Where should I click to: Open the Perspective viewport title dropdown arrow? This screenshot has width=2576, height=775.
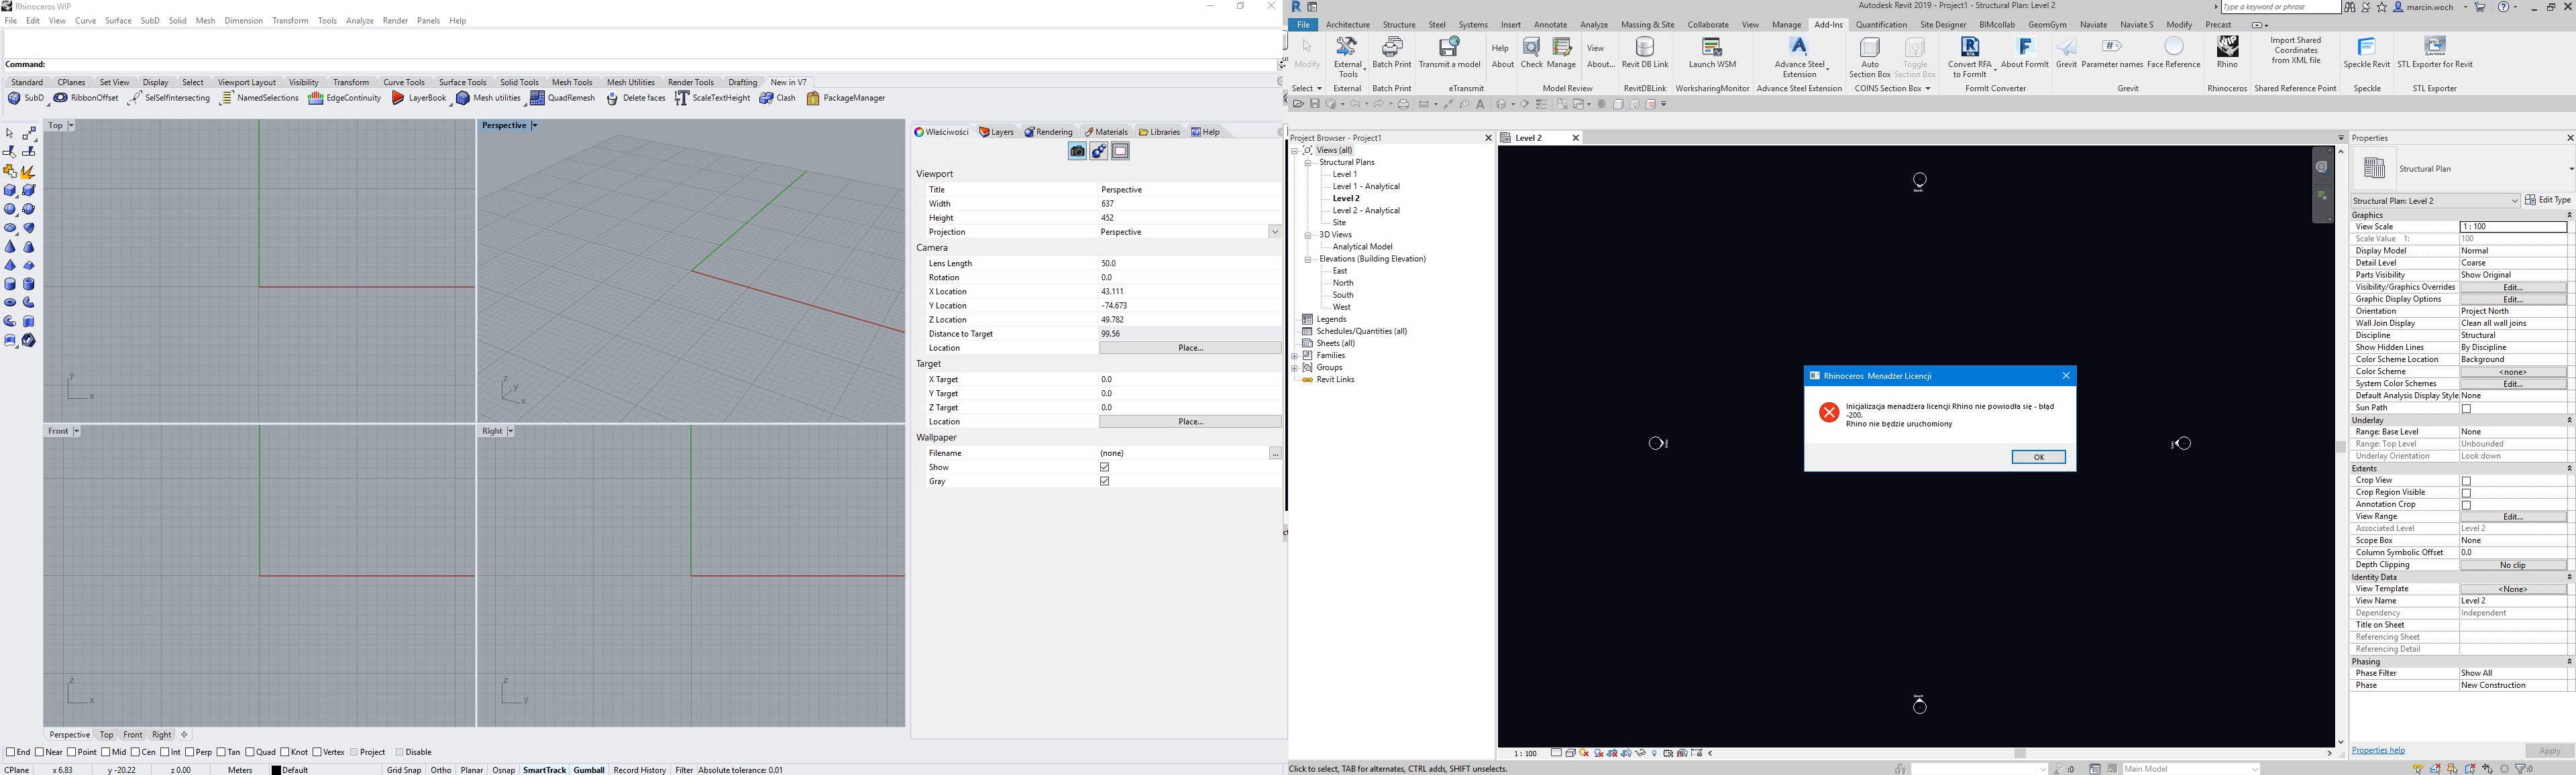pos(535,126)
